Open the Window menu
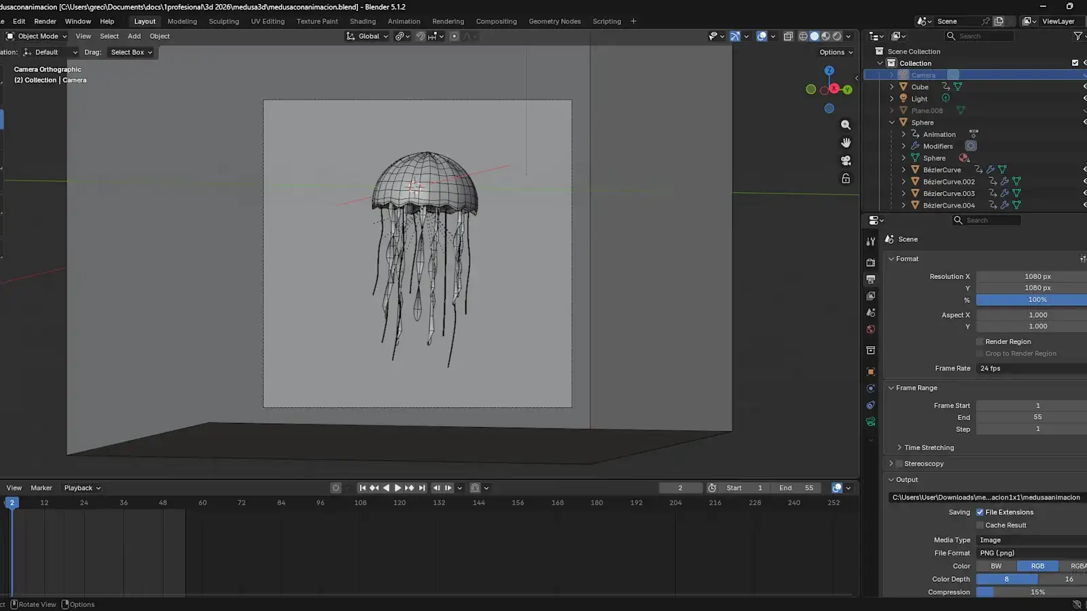 [78, 22]
